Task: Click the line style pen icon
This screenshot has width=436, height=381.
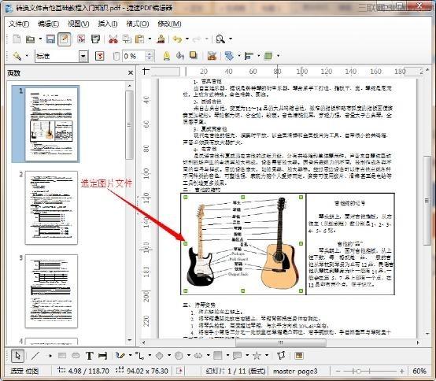Action: point(167,56)
